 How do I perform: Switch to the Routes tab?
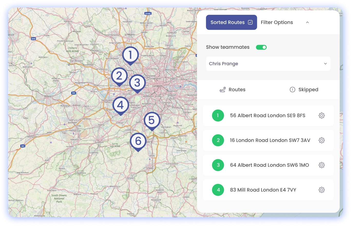pos(233,90)
